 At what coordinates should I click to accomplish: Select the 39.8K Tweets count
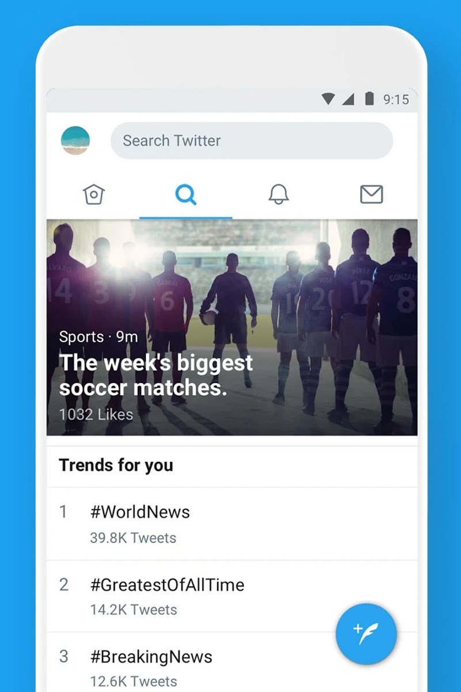tap(133, 537)
